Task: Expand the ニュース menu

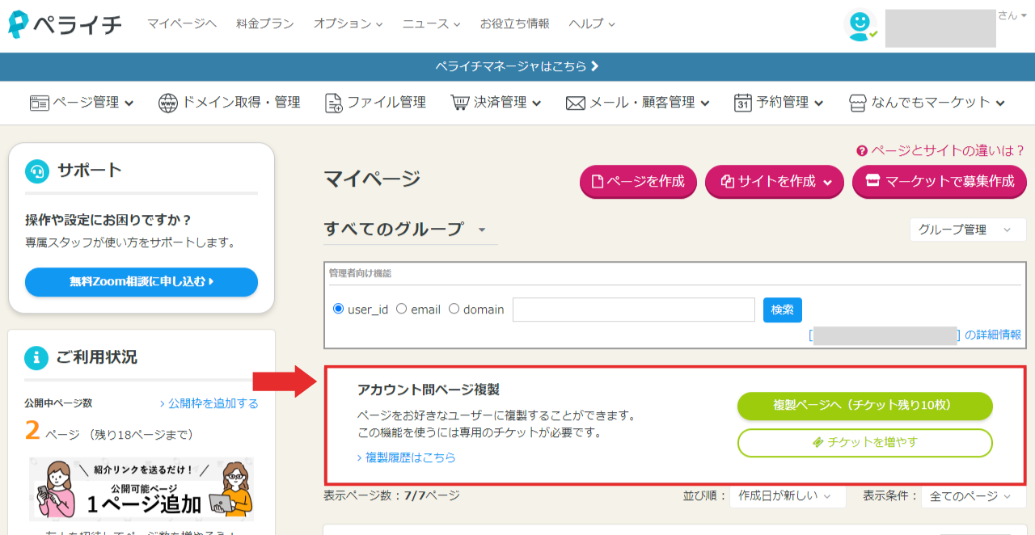Action: pos(431,24)
